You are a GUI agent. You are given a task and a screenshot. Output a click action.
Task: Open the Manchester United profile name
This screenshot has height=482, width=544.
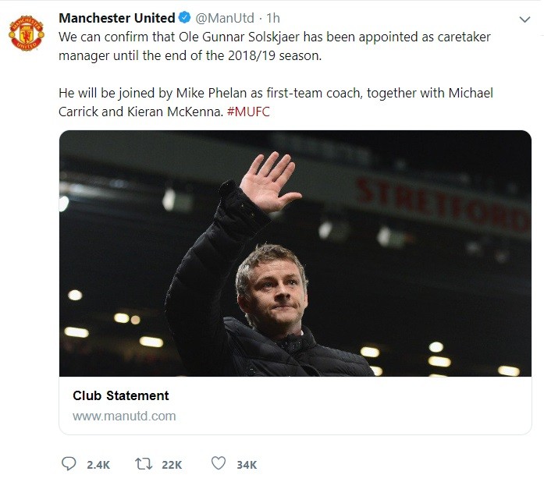[117, 18]
